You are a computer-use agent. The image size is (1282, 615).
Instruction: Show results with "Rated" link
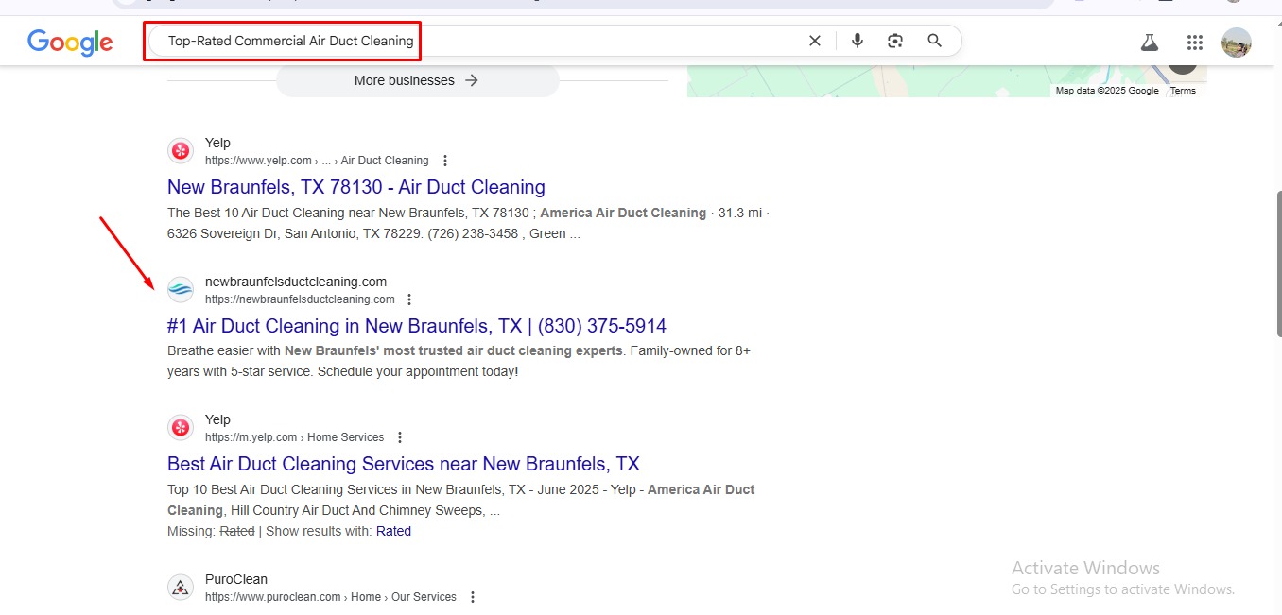tap(393, 531)
